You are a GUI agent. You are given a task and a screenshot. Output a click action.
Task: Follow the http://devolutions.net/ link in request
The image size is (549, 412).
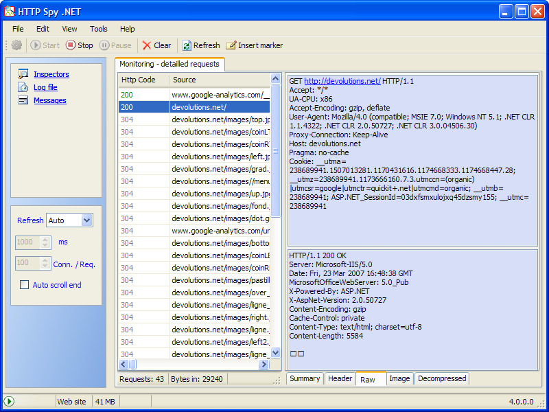point(342,81)
